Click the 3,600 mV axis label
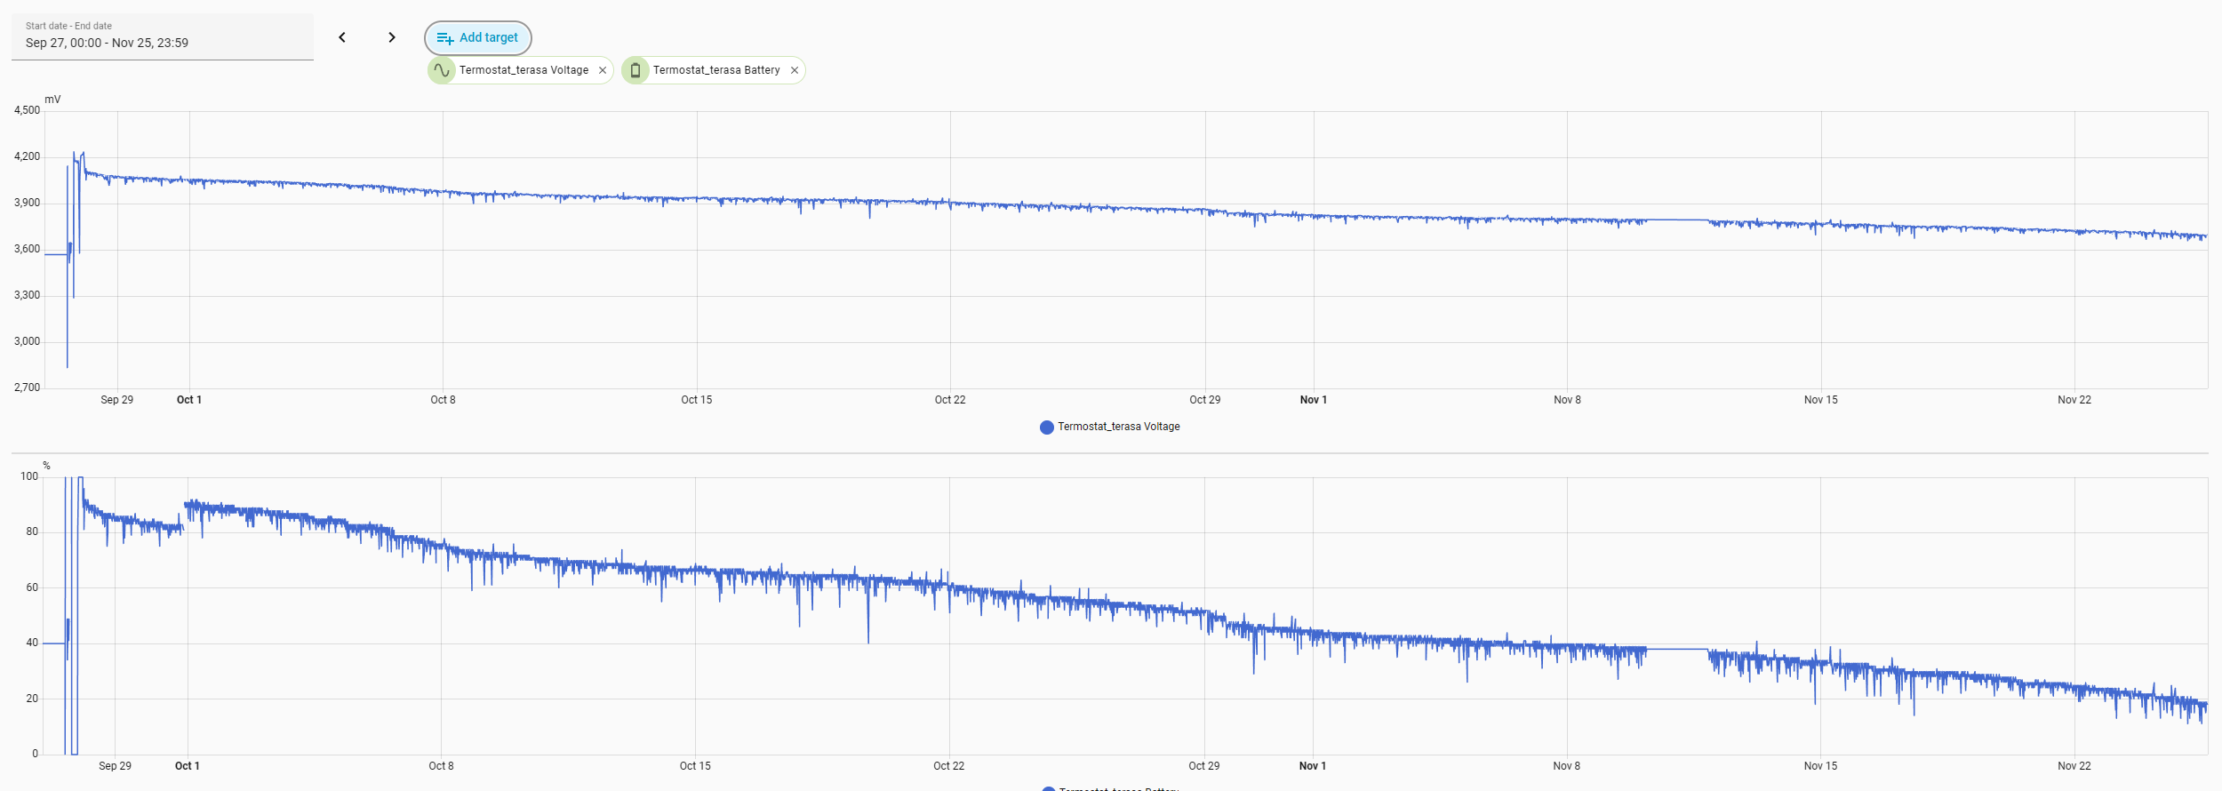 point(27,249)
